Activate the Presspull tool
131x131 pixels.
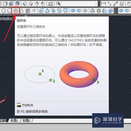(x=47, y=11)
